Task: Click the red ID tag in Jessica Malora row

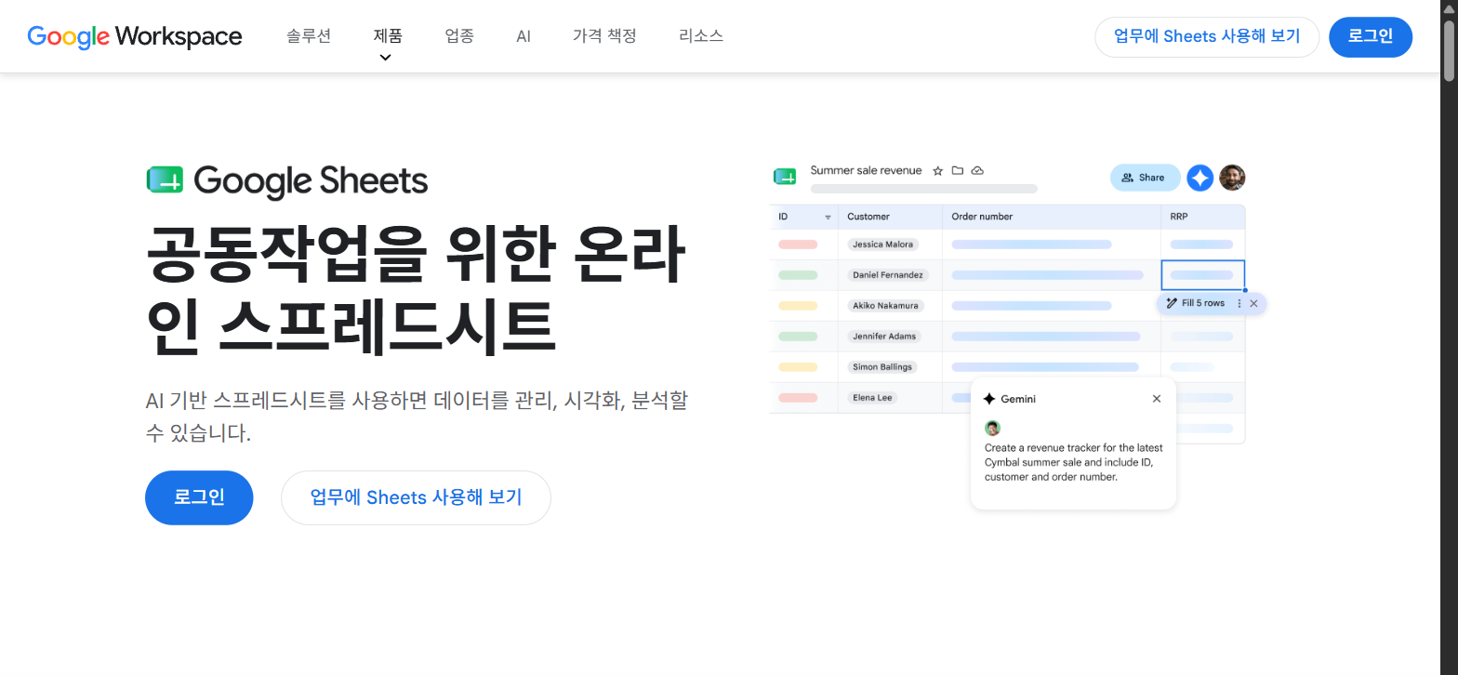Action: pos(798,245)
